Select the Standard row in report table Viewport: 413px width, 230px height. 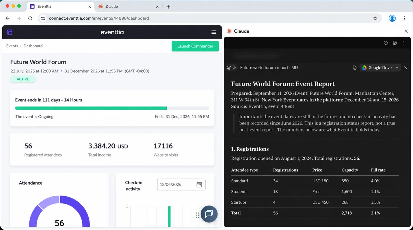click(315, 181)
